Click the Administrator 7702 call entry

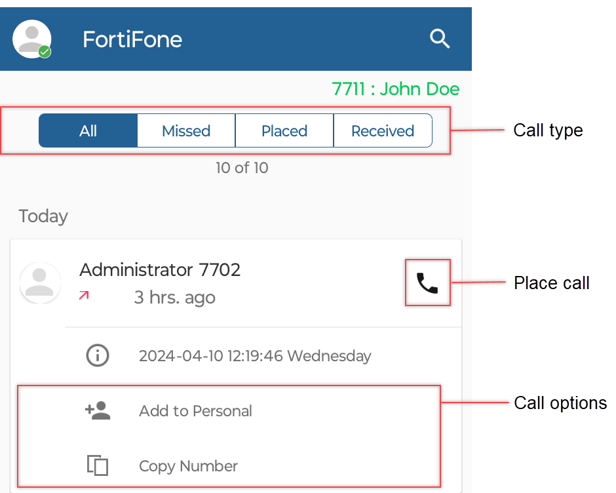160,269
